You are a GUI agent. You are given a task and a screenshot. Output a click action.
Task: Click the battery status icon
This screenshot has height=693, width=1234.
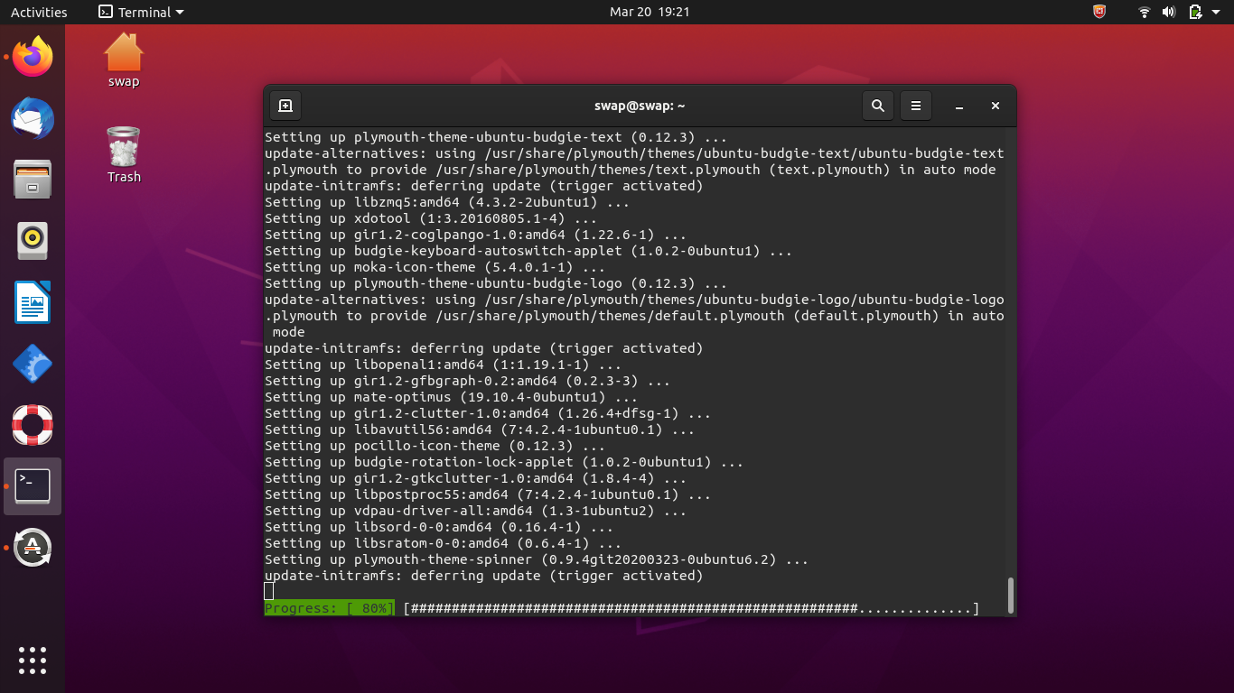pyautogui.click(x=1195, y=12)
